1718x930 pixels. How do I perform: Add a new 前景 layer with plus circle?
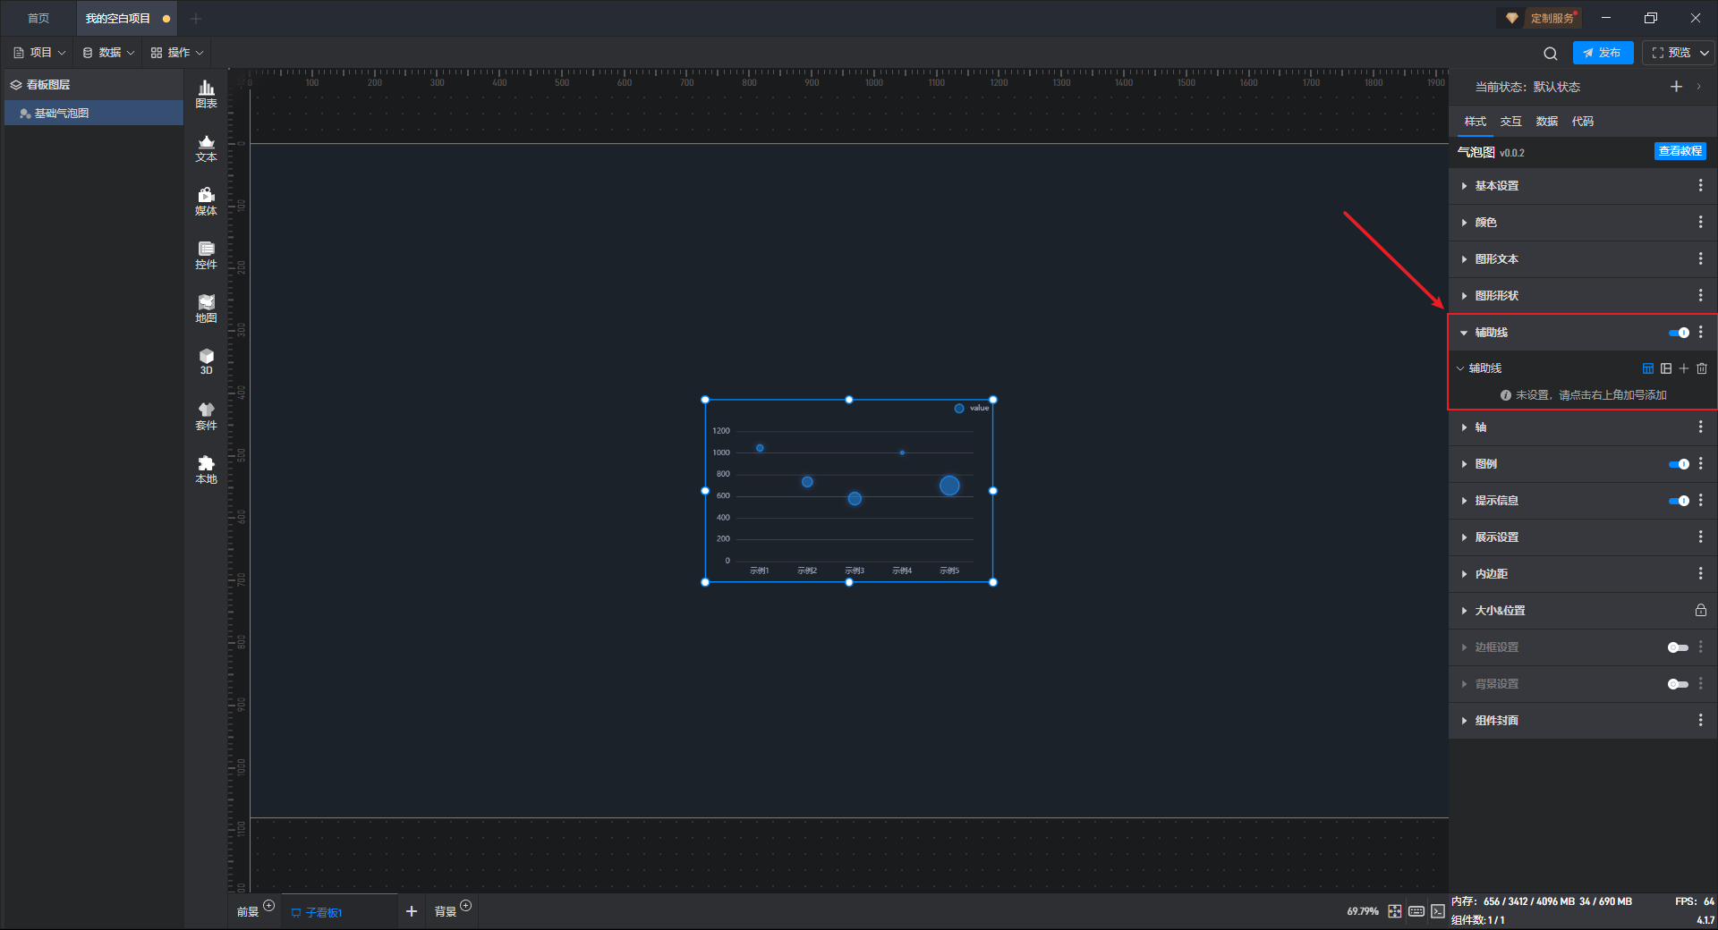tap(268, 906)
